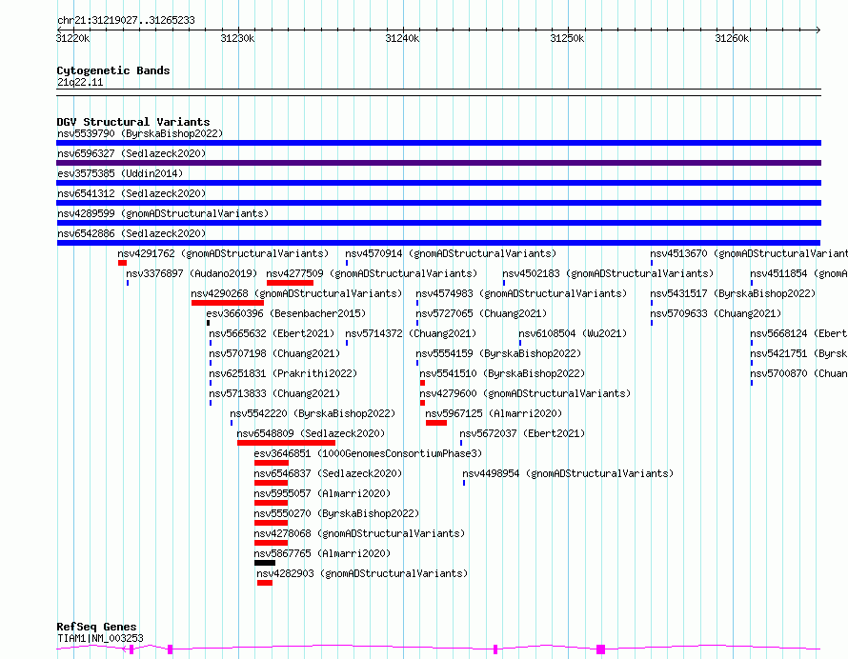Click the 21q22.11 cytogenetic band label

pyautogui.click(x=80, y=82)
